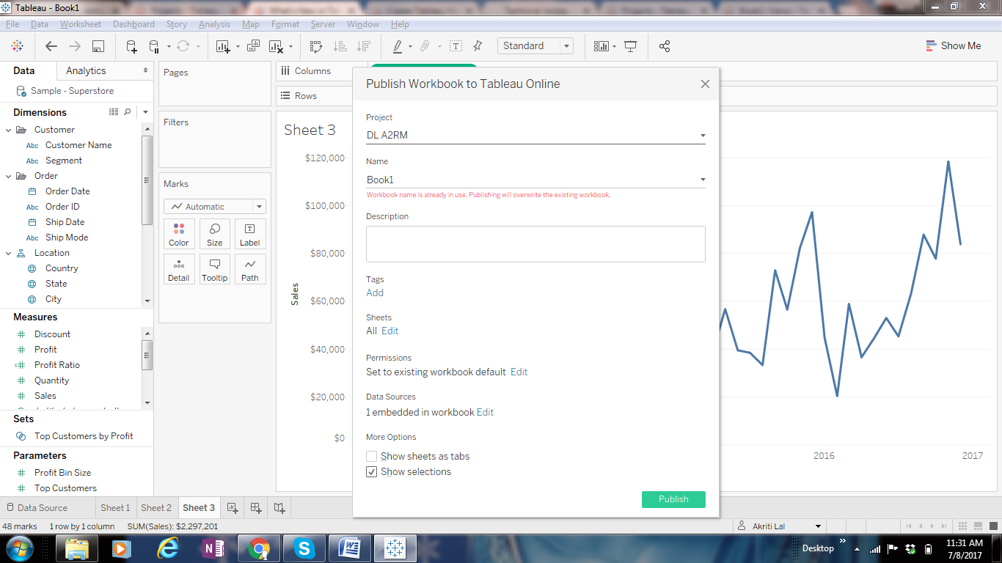Click the Size mark card
This screenshot has height=563, width=1002.
pos(215,234)
